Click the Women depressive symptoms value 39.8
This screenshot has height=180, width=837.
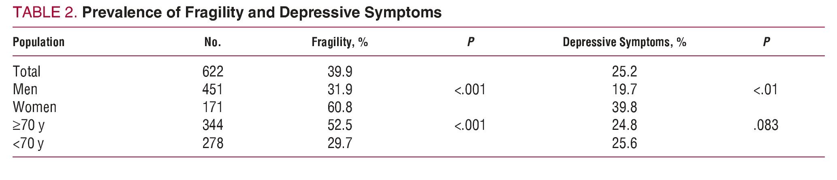click(624, 107)
